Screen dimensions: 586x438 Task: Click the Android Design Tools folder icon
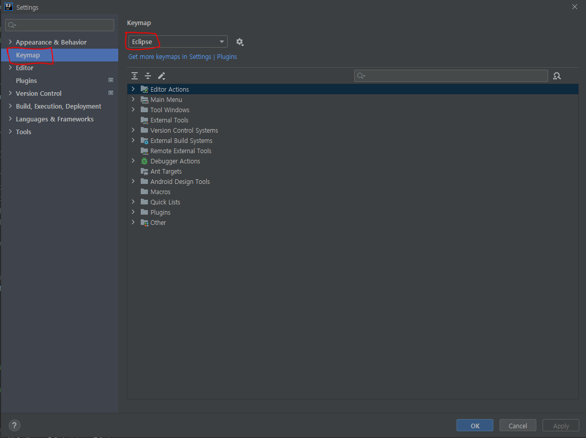pos(144,181)
